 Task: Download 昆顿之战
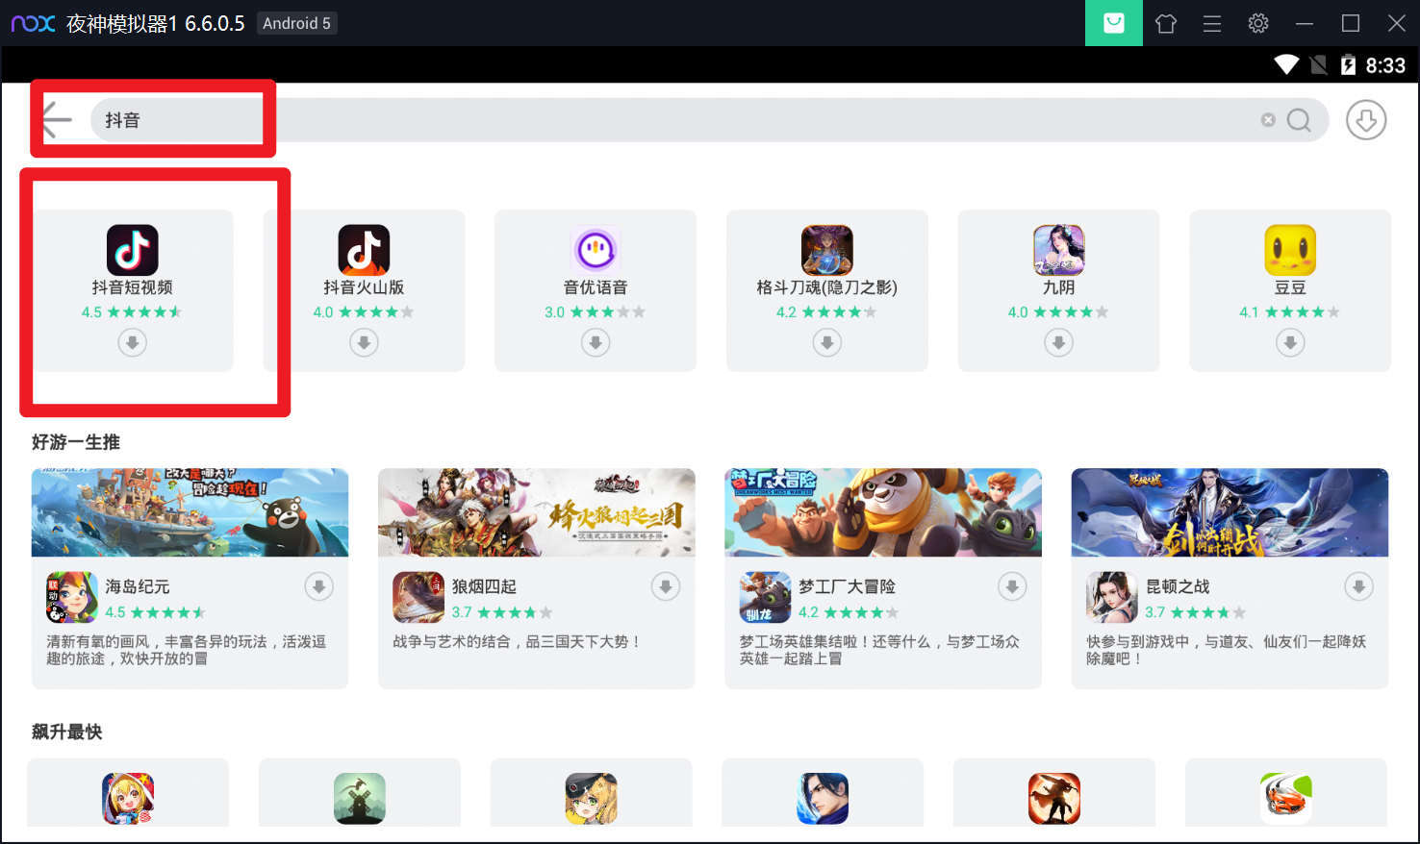click(x=1359, y=586)
